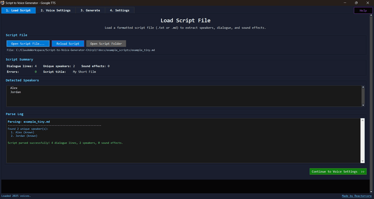Click the My Short Film script title
This screenshot has width=374, height=199.
[x=84, y=72]
